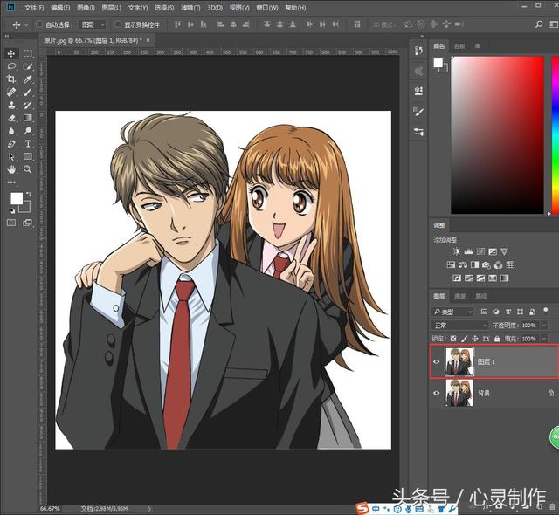
Task: Select the Rectangle shape tool
Action: pyautogui.click(x=27, y=156)
